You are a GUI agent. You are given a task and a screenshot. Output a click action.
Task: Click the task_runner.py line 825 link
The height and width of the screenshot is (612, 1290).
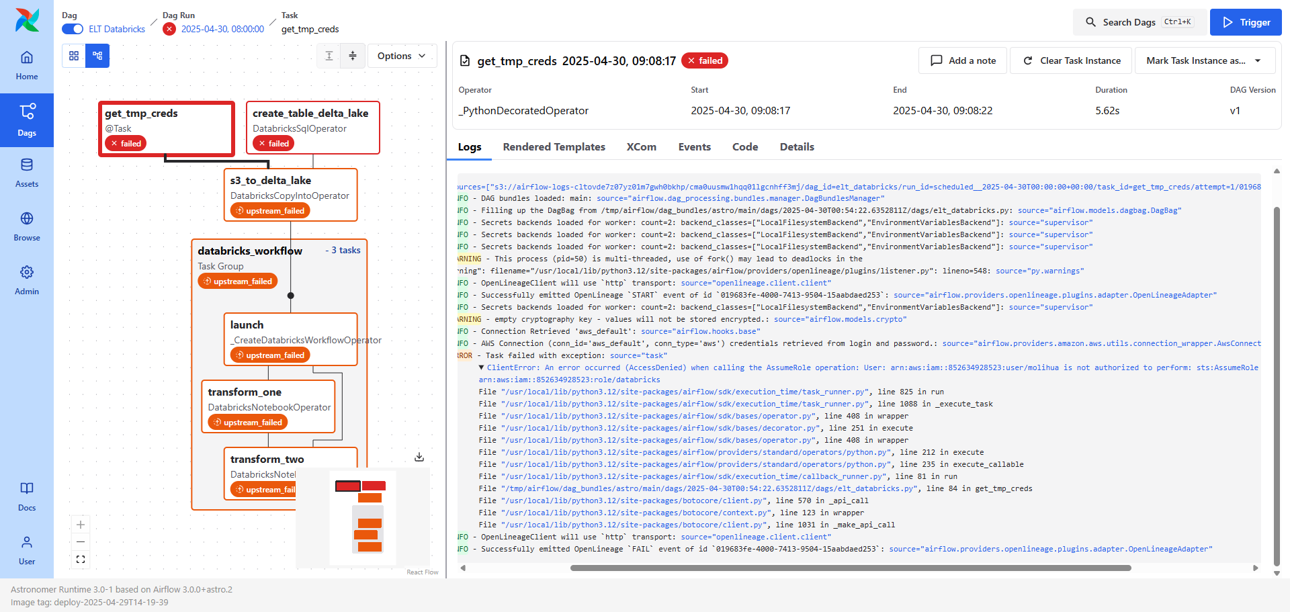685,392
